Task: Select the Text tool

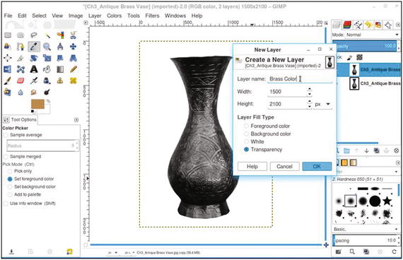Action: pyautogui.click(x=34, y=69)
